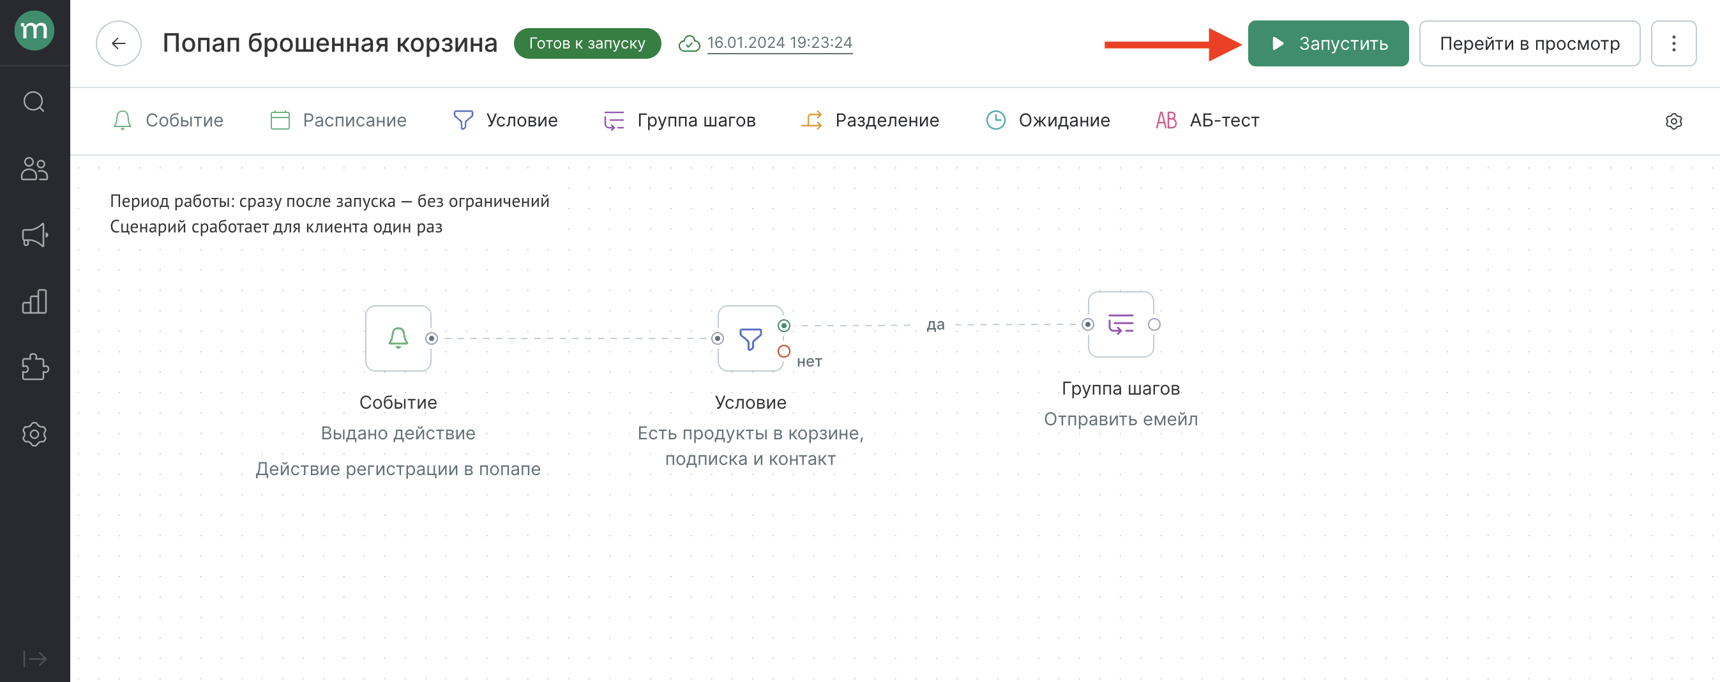Image resolution: width=1720 pixels, height=682 pixels.
Task: Select the Группа шагов node on canvas
Action: point(1120,324)
